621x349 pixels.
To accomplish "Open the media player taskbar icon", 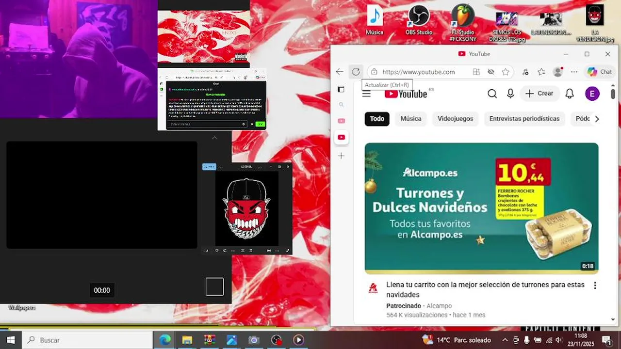I will [298, 340].
